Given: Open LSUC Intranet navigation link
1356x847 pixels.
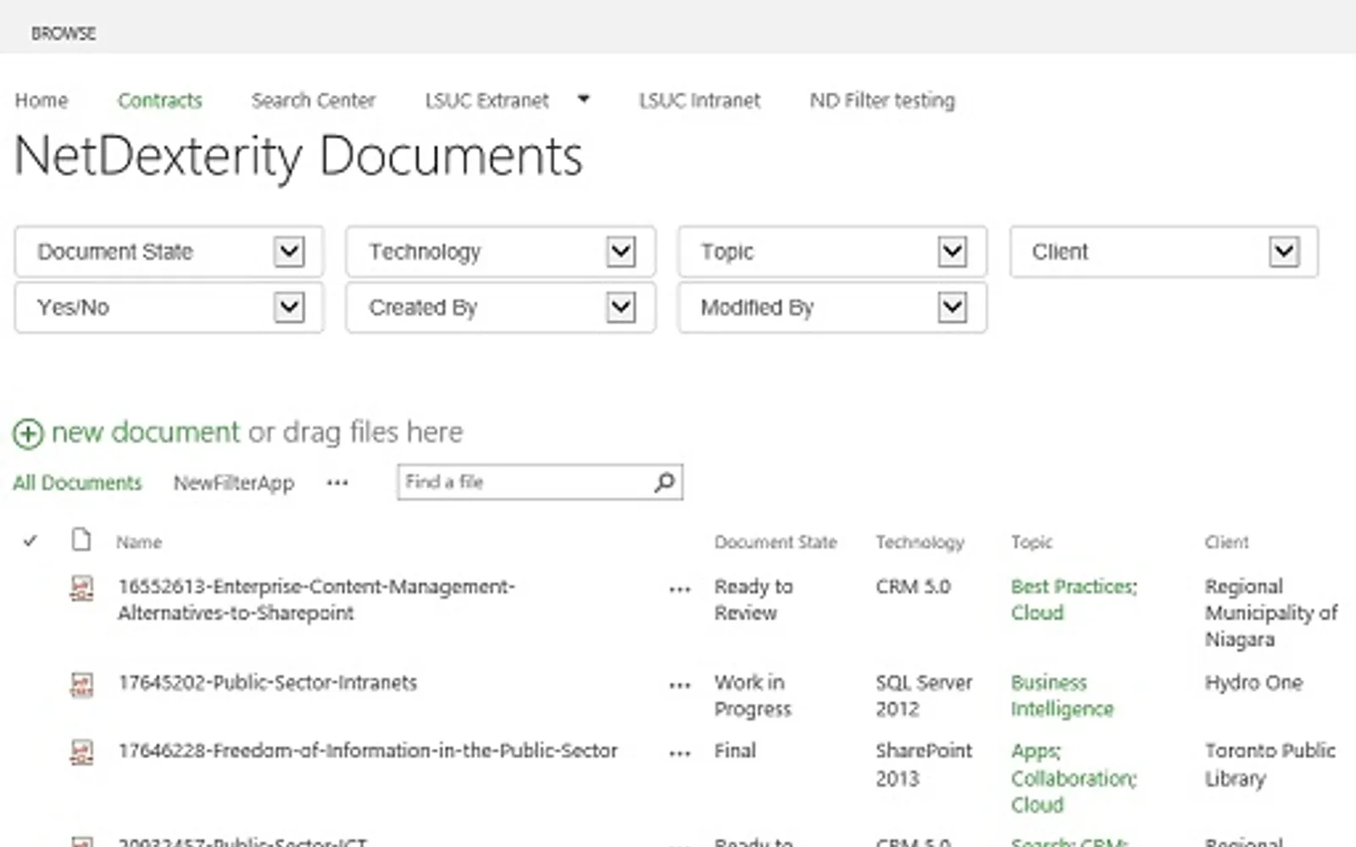Looking at the screenshot, I should (699, 100).
